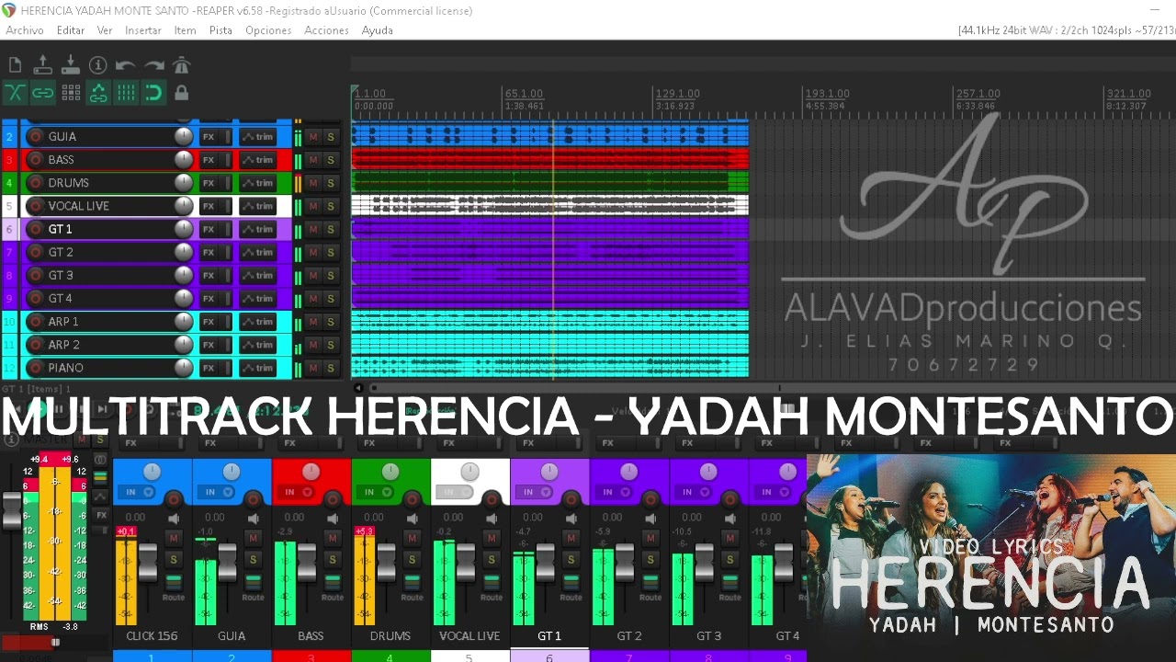Mute the GUIA track

(312, 136)
